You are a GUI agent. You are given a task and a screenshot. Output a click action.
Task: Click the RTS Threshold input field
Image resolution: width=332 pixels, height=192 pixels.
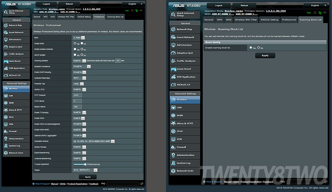[x=77, y=95]
